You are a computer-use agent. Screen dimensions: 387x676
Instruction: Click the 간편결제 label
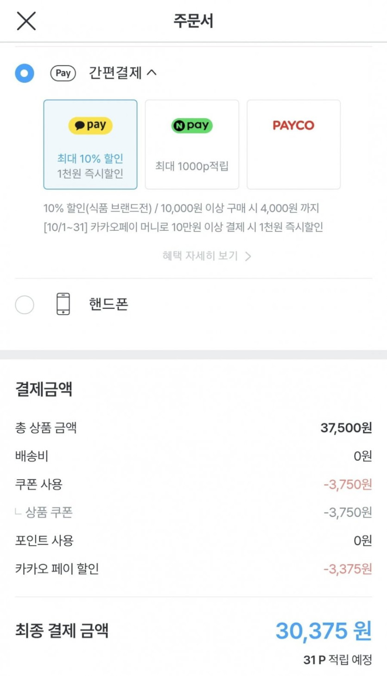point(115,73)
